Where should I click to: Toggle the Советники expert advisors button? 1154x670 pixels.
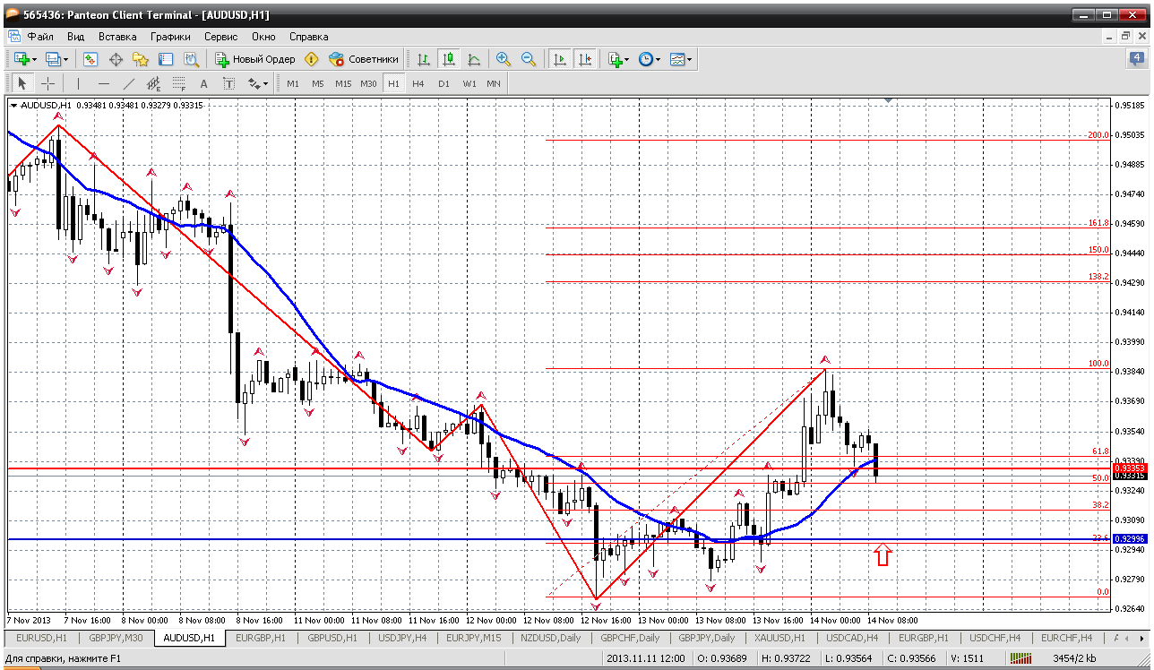click(x=364, y=59)
